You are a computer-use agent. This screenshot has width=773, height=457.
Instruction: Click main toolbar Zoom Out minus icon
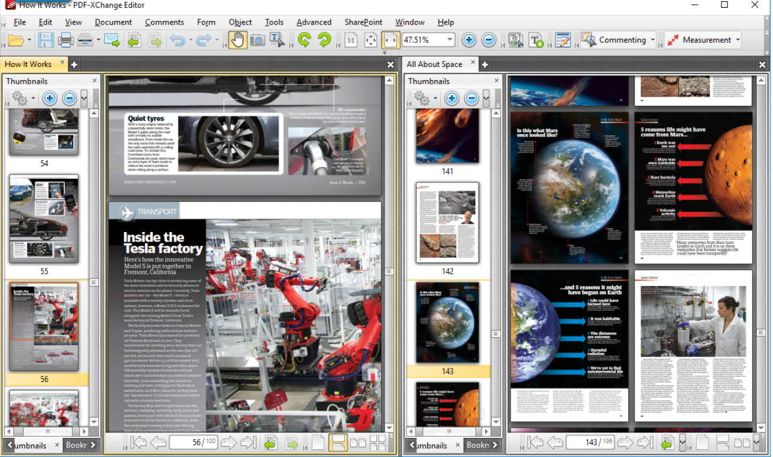click(489, 40)
